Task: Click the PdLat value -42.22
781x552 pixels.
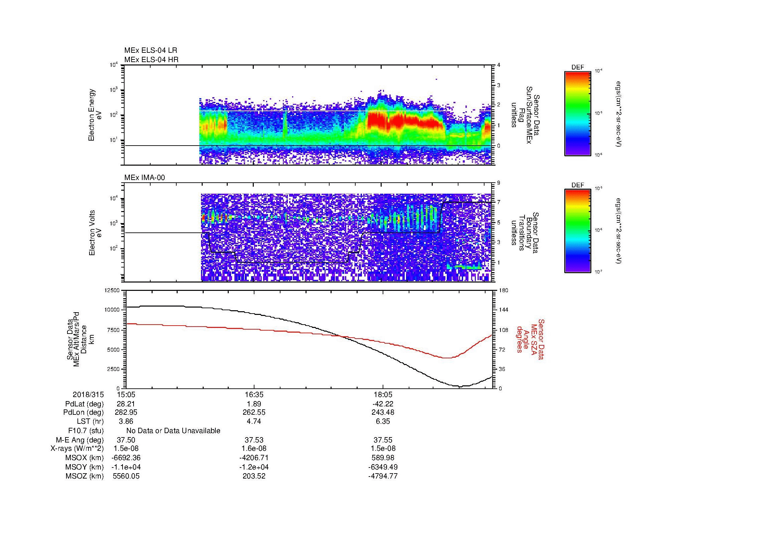Action: click(383, 404)
